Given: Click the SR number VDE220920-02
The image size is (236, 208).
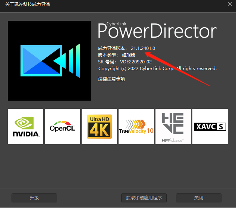Looking at the screenshot, I should tap(136, 62).
